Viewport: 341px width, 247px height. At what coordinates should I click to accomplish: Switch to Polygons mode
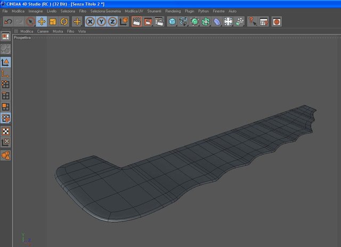(x=6, y=107)
